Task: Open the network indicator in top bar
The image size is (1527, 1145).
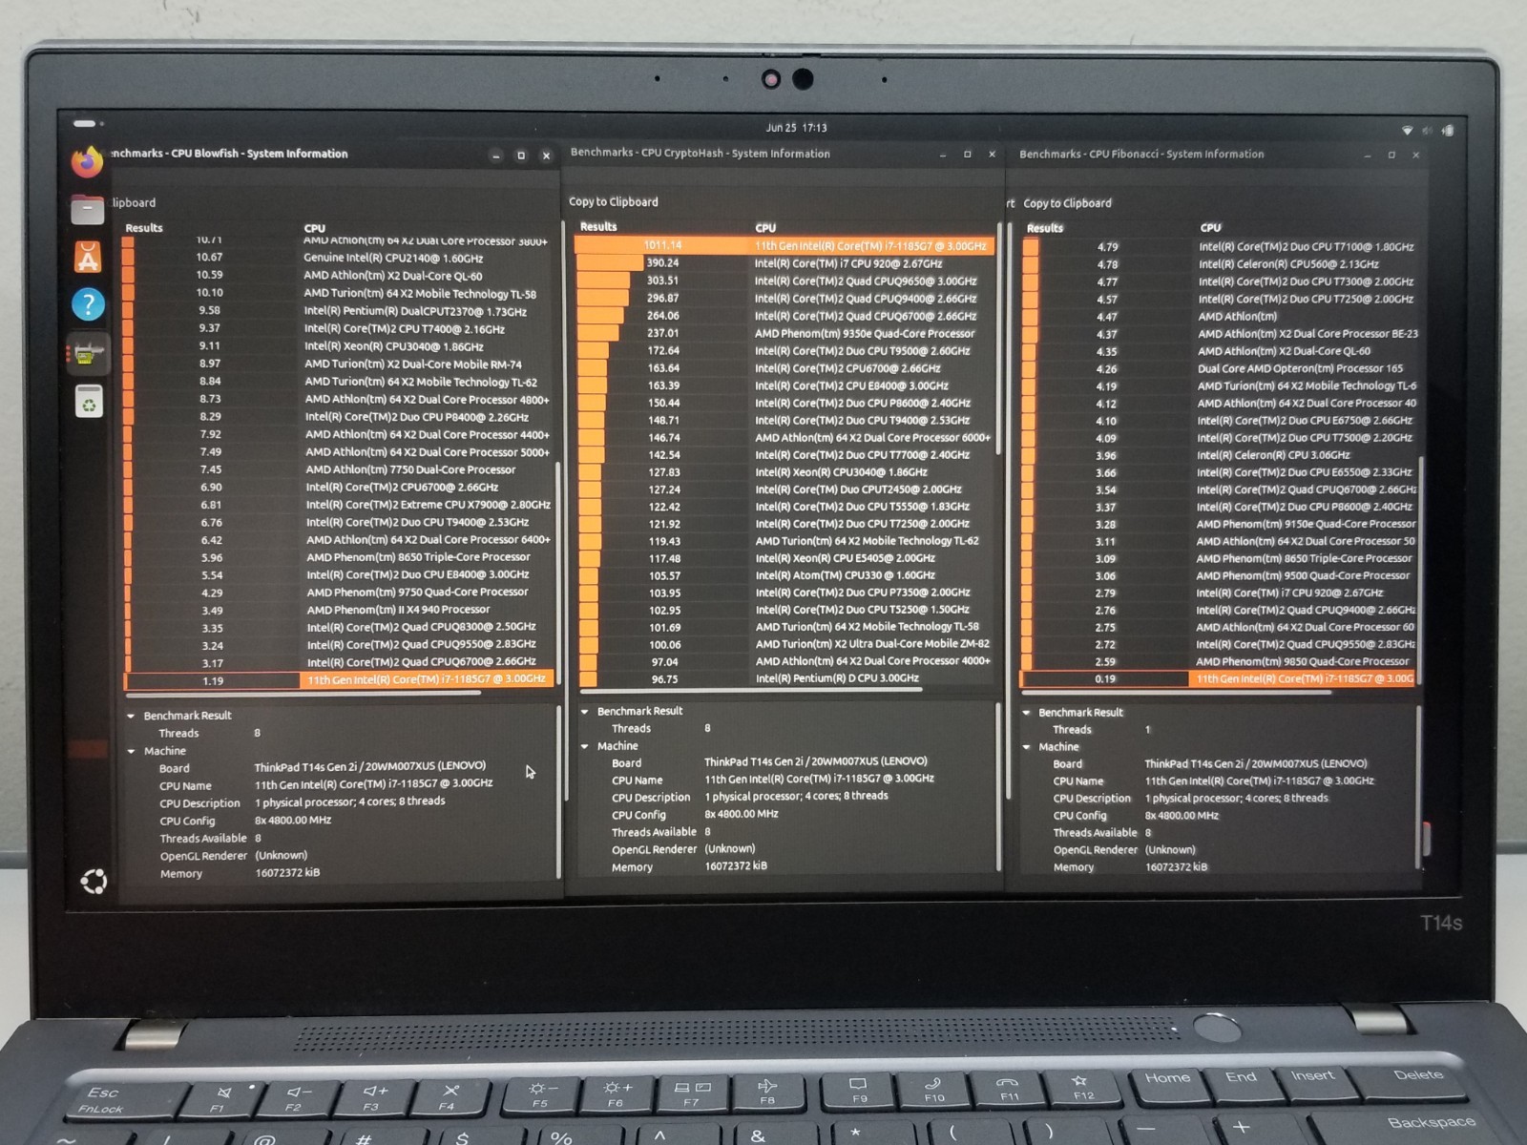Action: (1407, 130)
